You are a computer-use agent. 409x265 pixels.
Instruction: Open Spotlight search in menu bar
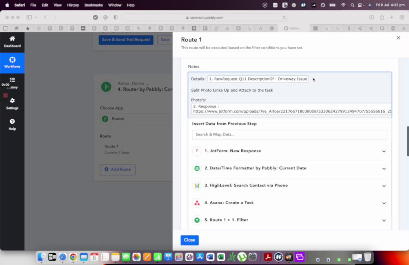point(352,5)
